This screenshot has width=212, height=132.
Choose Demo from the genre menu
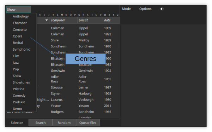click(17, 109)
